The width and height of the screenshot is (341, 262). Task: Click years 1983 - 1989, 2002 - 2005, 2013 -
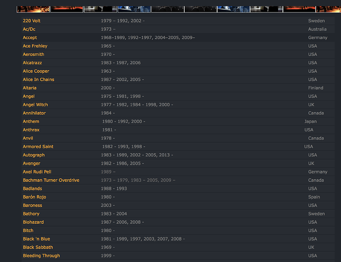[x=137, y=155]
